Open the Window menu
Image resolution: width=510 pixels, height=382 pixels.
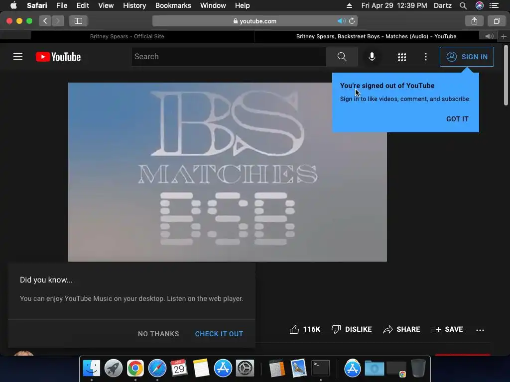point(213,5)
